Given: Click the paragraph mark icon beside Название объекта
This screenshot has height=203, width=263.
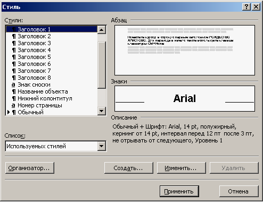Looking at the screenshot, I should tap(14, 92).
